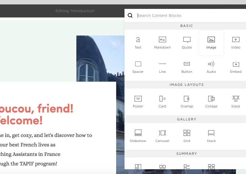The image size is (246, 174).
Task: Click the third Summary block icon
Action: (187, 167)
